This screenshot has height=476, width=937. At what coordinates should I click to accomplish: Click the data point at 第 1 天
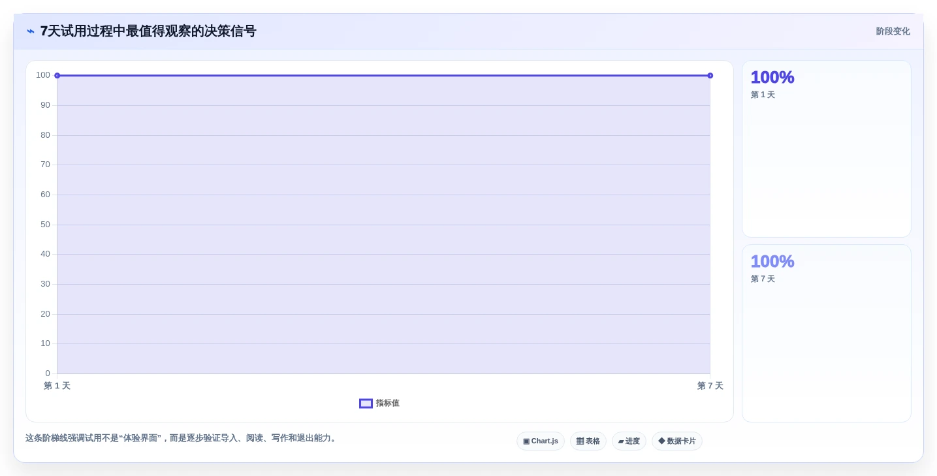pos(57,76)
